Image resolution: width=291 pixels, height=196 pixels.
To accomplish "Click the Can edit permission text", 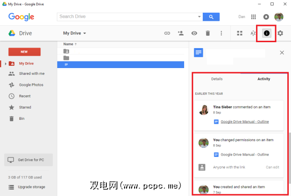I will [272, 167].
